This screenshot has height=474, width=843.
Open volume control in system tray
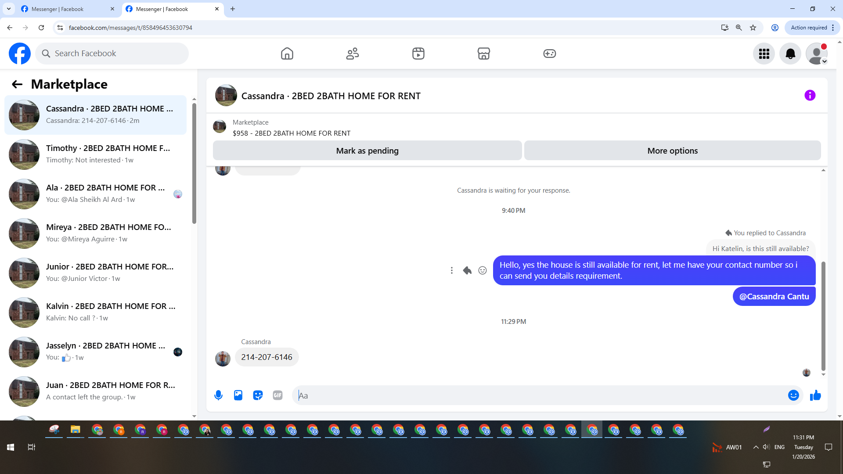click(766, 447)
